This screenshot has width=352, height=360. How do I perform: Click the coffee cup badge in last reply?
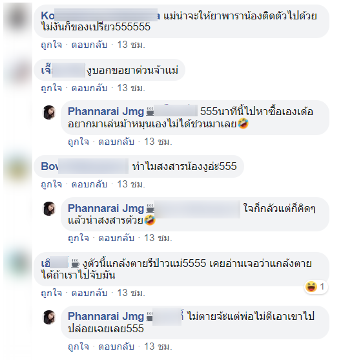tap(150, 317)
